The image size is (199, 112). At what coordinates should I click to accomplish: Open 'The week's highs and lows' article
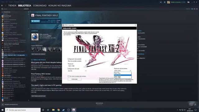[46, 85]
